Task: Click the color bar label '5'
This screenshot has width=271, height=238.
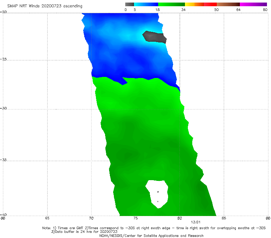Action: pyautogui.click(x=135, y=10)
